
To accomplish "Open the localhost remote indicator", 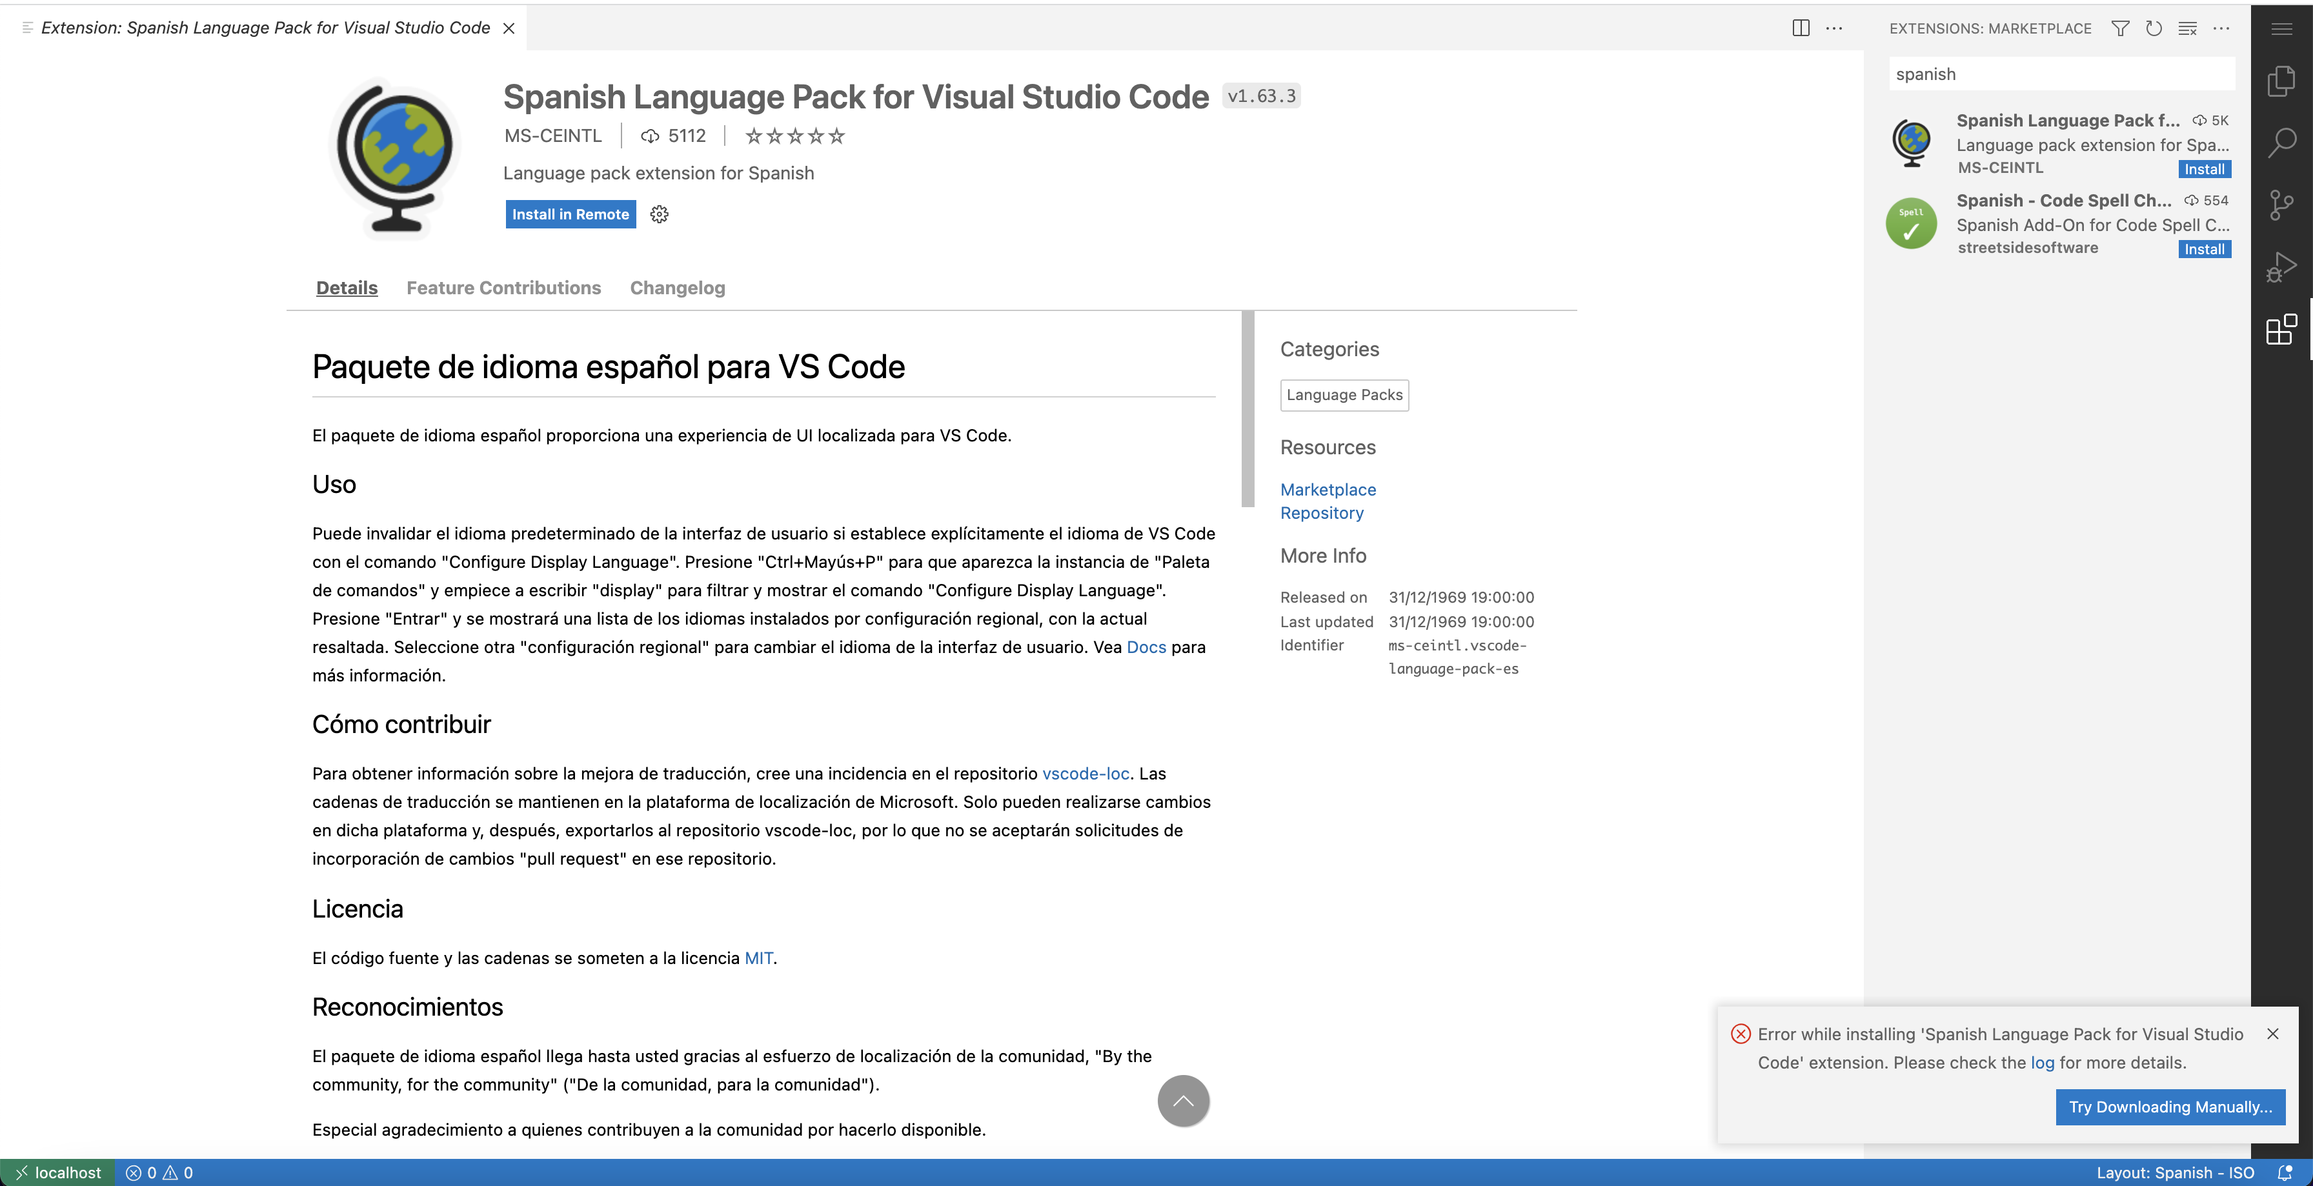I will [x=57, y=1172].
